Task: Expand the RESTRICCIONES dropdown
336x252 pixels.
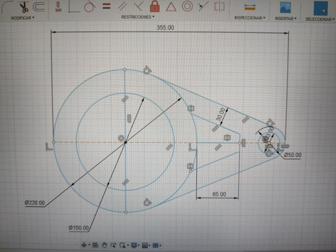Action: (x=138, y=17)
